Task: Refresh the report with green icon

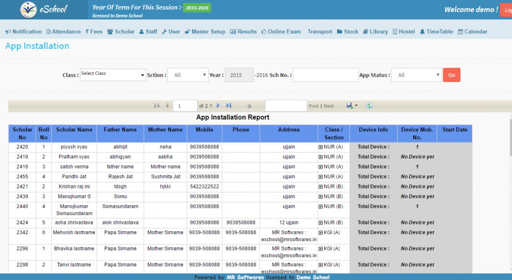Action: point(369,105)
